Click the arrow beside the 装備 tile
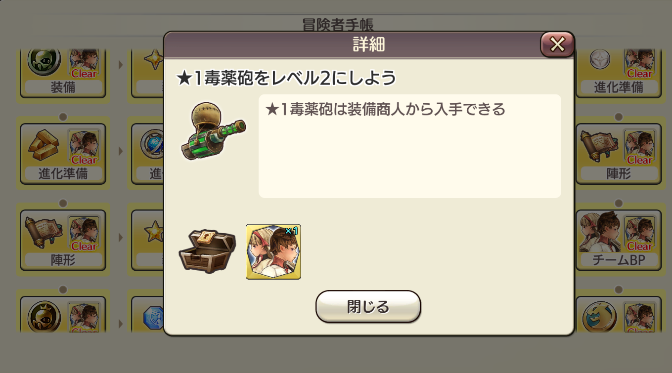 [120, 65]
